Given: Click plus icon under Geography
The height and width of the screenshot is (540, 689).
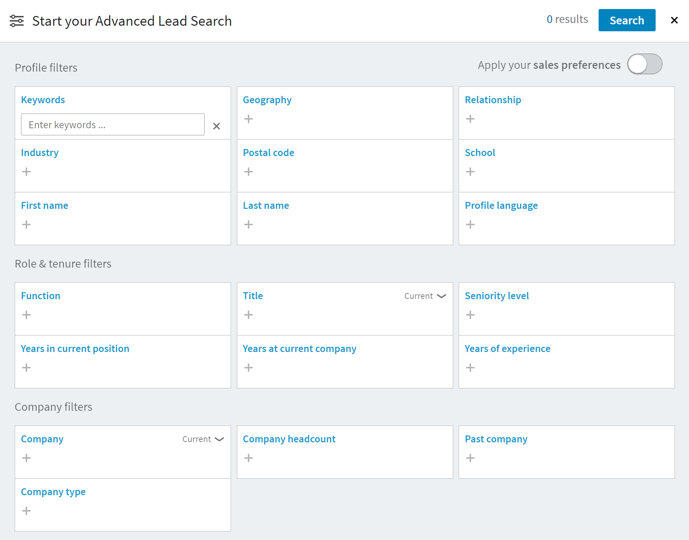Looking at the screenshot, I should tap(248, 119).
